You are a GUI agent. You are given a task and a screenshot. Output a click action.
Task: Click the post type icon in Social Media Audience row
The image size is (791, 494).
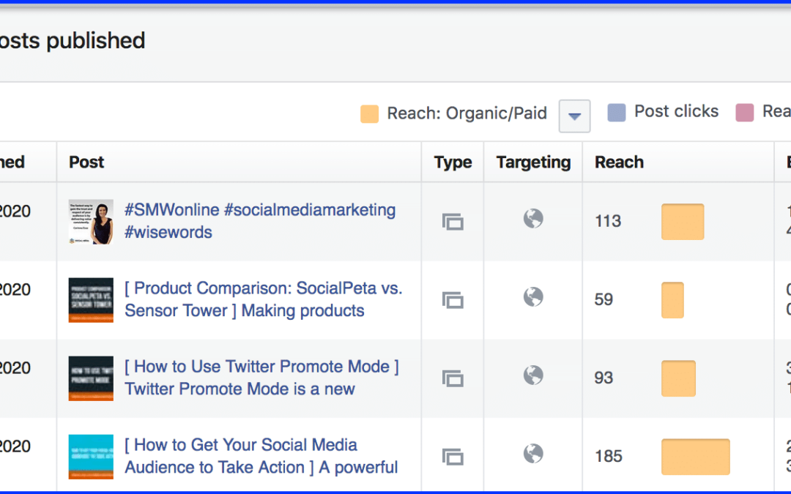tap(453, 457)
